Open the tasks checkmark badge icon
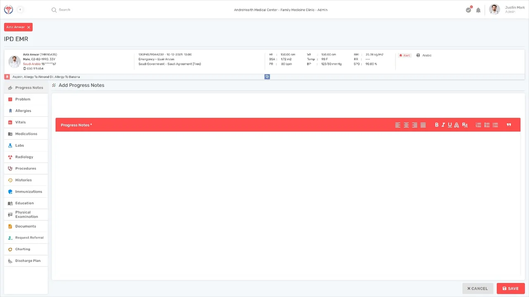Viewport: 529px width, 297px height. coord(468,10)
